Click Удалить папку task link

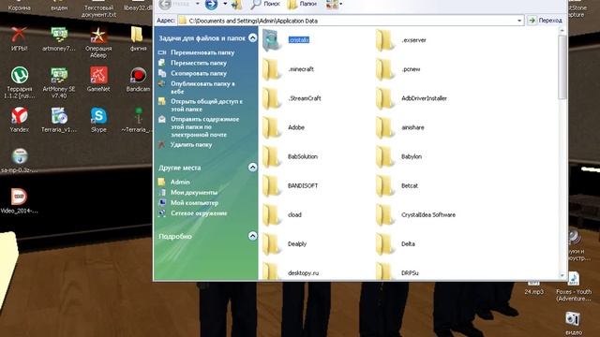click(191, 145)
